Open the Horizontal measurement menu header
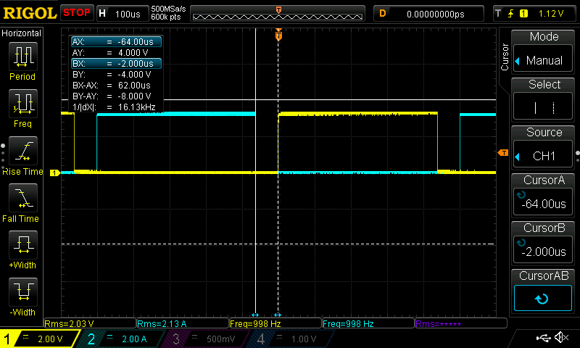 pyautogui.click(x=22, y=33)
